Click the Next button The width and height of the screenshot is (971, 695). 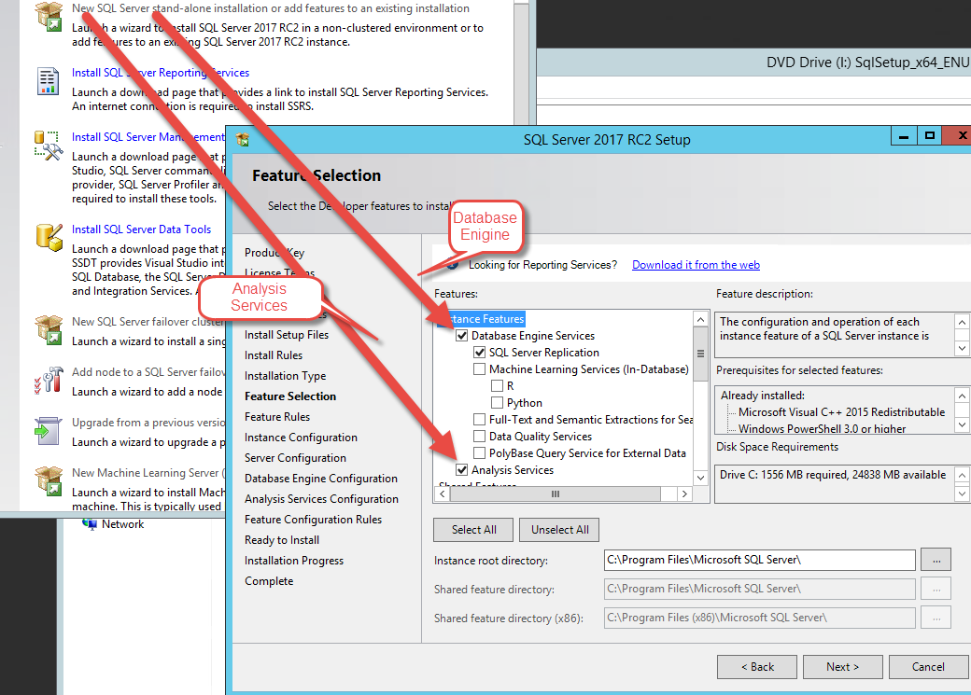point(843,667)
